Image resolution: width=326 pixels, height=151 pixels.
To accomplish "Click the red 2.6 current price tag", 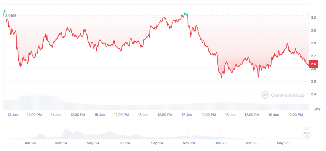I will [x=314, y=64].
